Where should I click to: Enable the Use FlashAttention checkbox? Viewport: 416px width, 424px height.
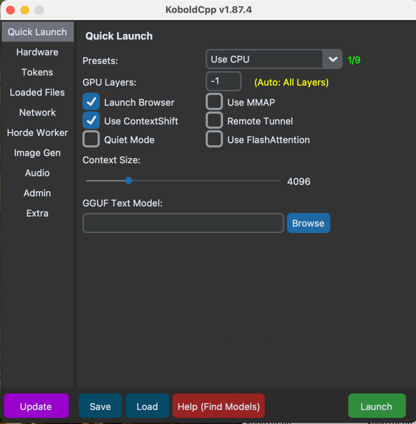[214, 139]
